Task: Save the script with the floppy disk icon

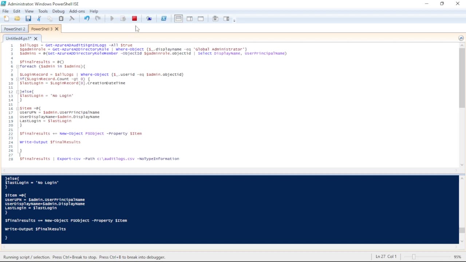Action: coord(28,19)
